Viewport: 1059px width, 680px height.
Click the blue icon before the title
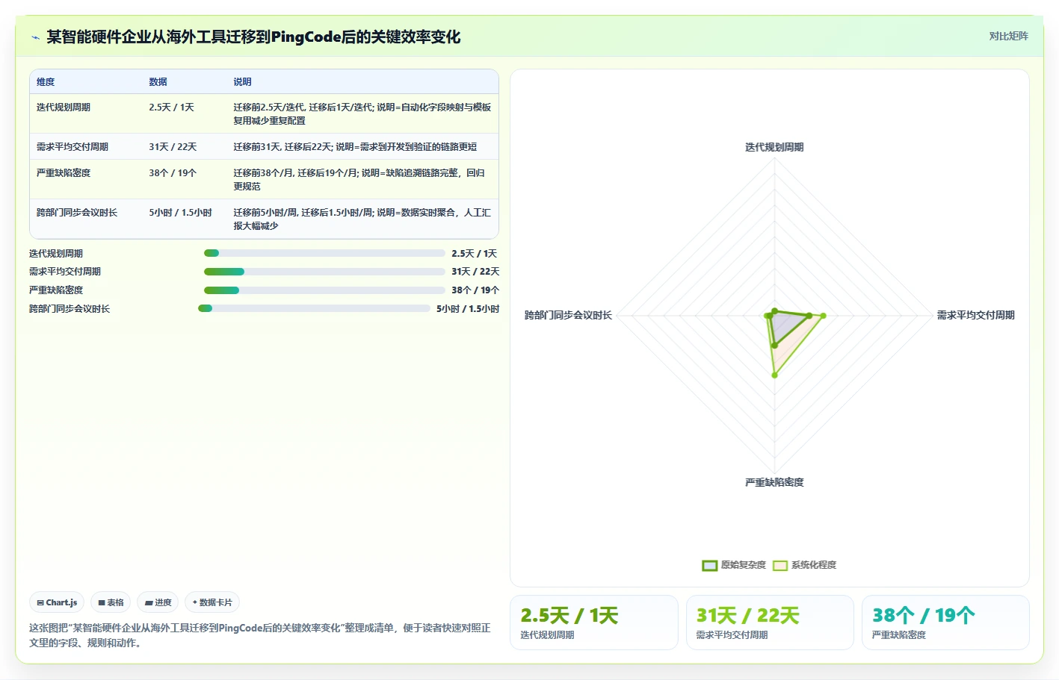click(x=35, y=37)
